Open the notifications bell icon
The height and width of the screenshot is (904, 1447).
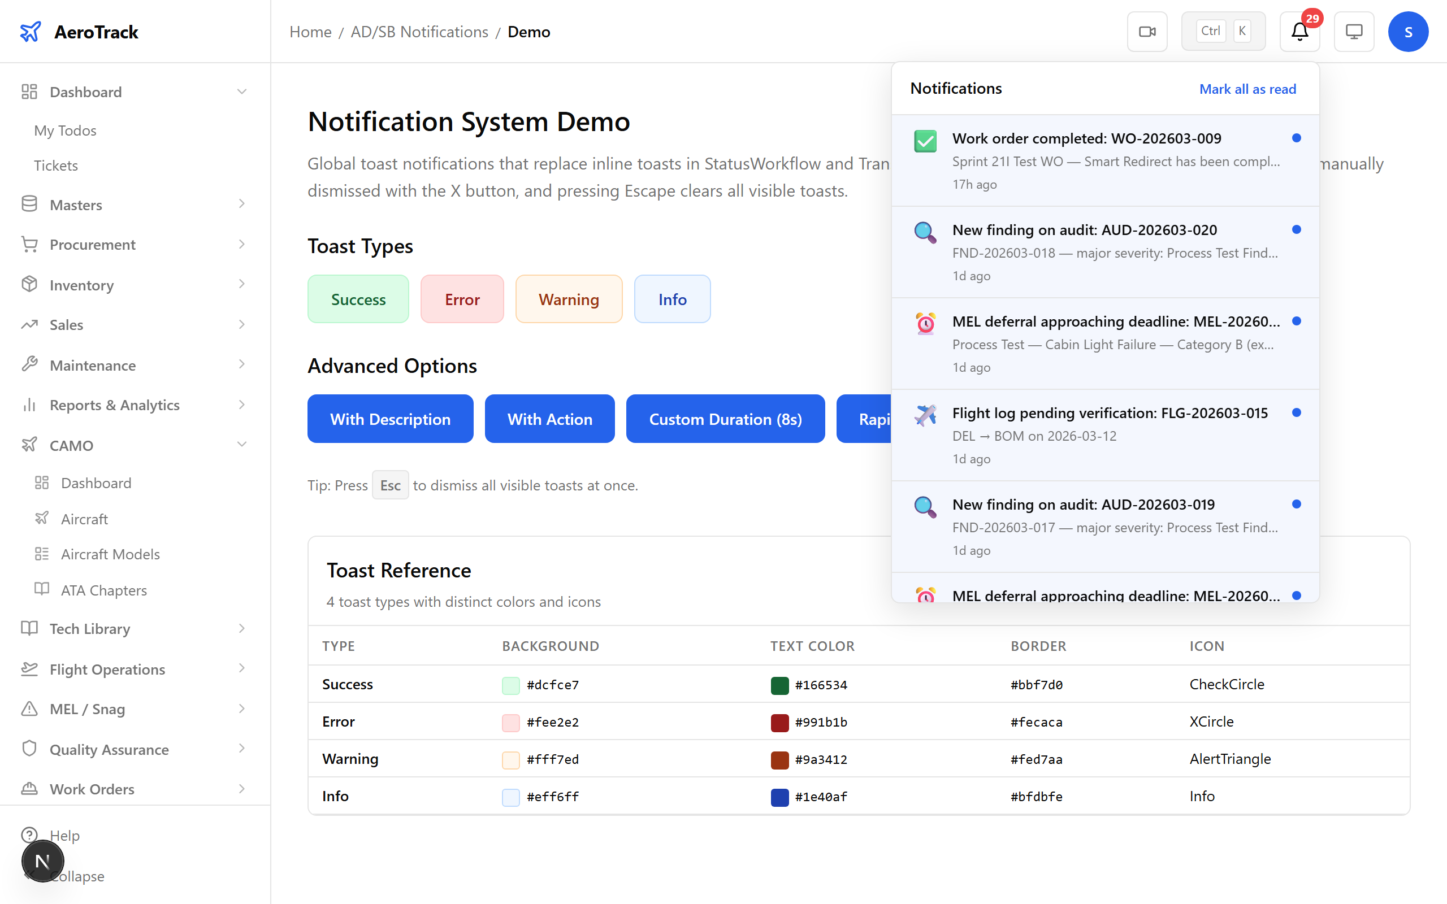[x=1299, y=32]
